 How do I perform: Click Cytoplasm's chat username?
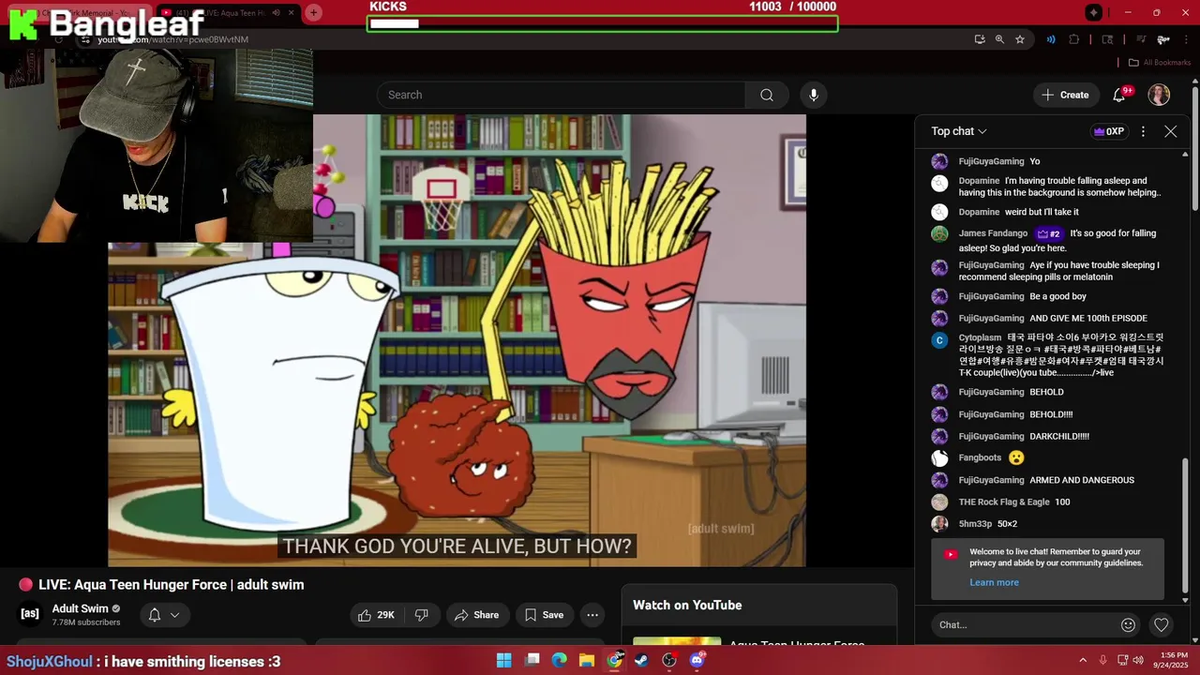point(980,337)
